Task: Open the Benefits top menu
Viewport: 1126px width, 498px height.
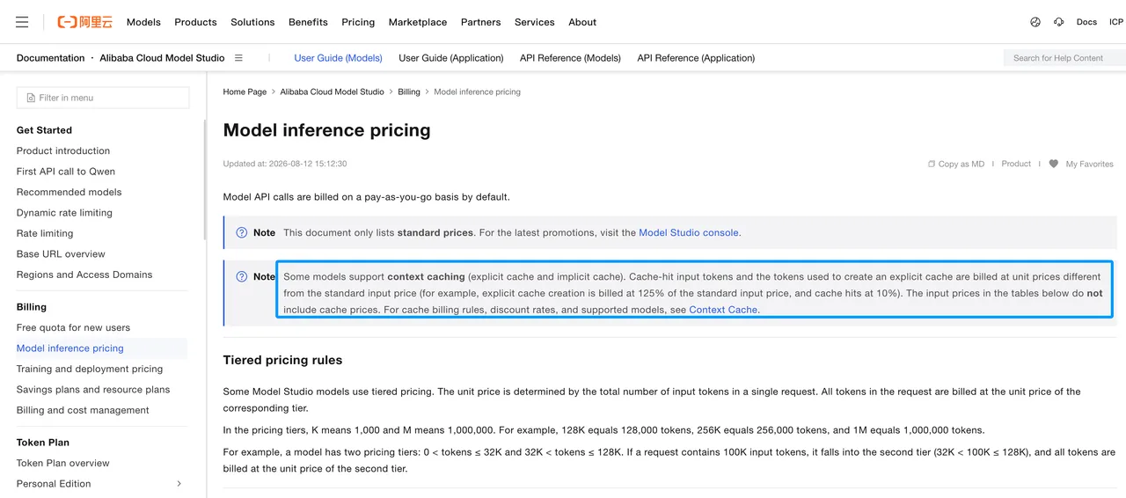Action: pos(308,22)
